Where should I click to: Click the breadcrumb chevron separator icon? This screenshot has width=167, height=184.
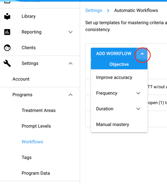(x=108, y=10)
